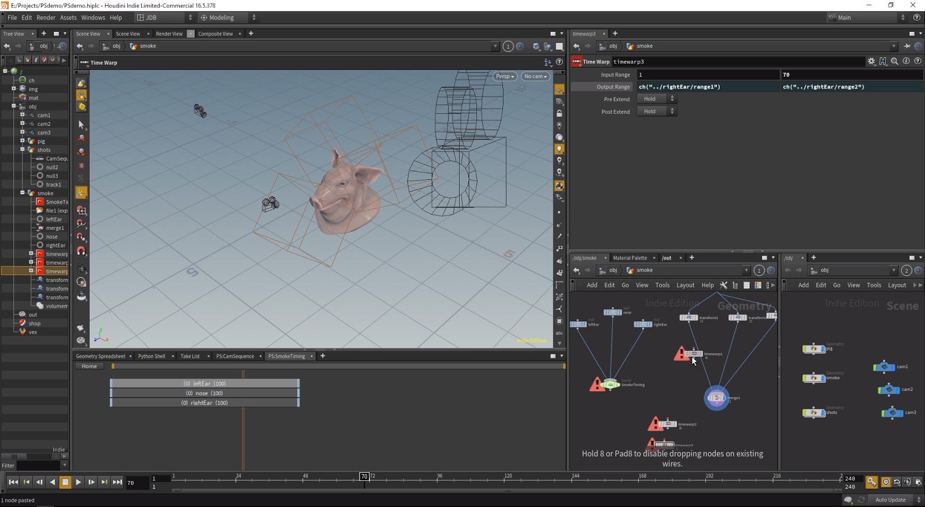Click the frame 70 marker on timeline
This screenshot has height=507, width=925.
tap(364, 476)
